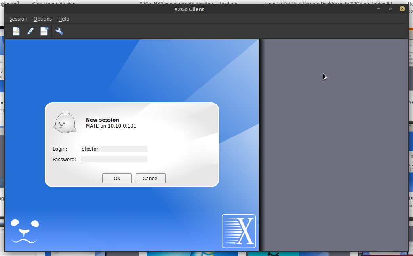413x256 pixels.
Task: Click the Login field containing etestori
Action: click(114, 149)
